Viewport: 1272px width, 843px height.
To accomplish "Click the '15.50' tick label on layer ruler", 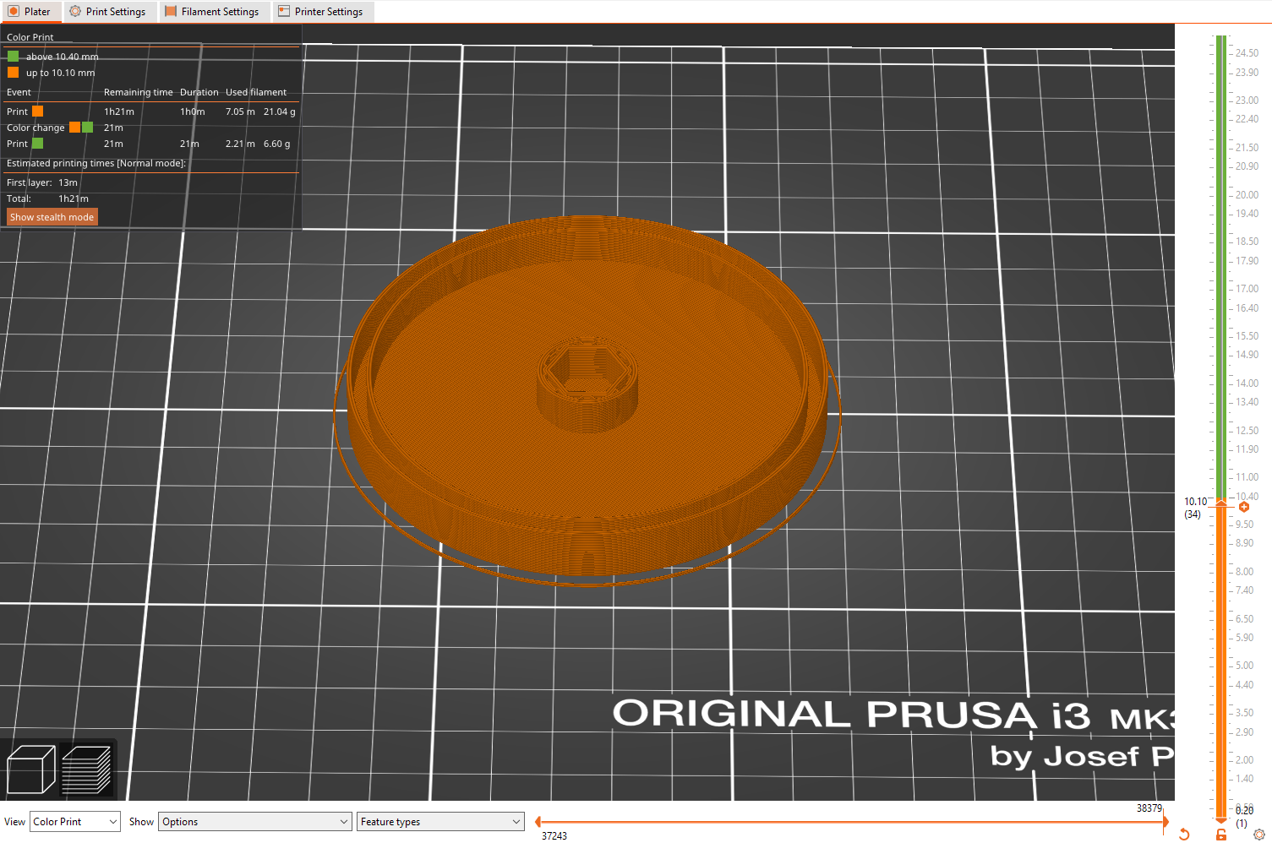I will pyautogui.click(x=1247, y=336).
